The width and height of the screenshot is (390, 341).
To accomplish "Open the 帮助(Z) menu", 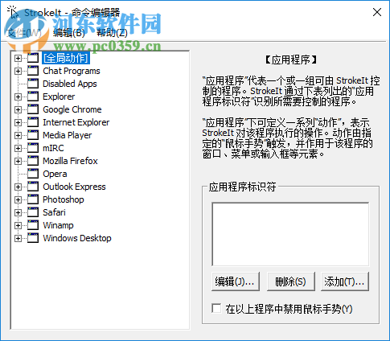I will click(x=112, y=33).
